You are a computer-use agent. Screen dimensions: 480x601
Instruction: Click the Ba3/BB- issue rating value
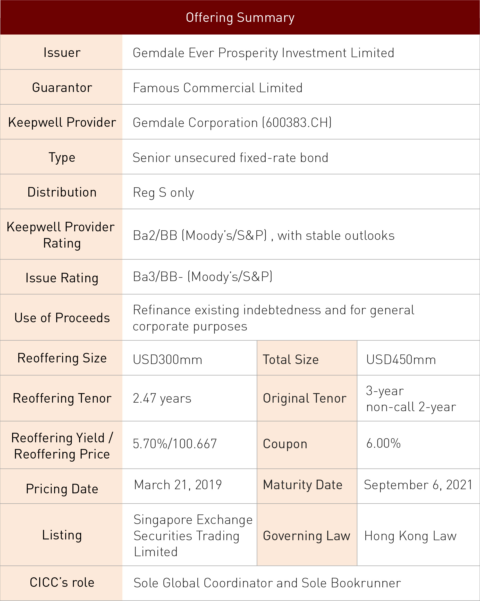tap(203, 277)
